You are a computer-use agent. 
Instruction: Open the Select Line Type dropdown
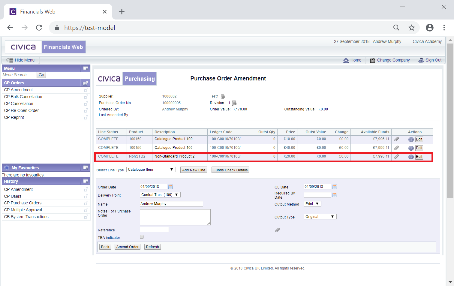click(x=151, y=170)
